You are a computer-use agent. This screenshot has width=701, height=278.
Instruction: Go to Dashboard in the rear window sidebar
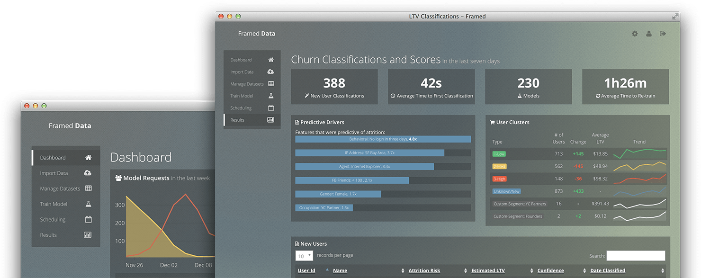[x=66, y=158]
